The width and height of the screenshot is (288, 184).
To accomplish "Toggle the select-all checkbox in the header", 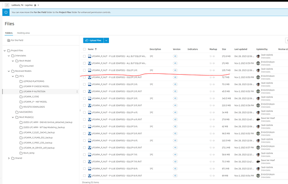I will [84, 49].
